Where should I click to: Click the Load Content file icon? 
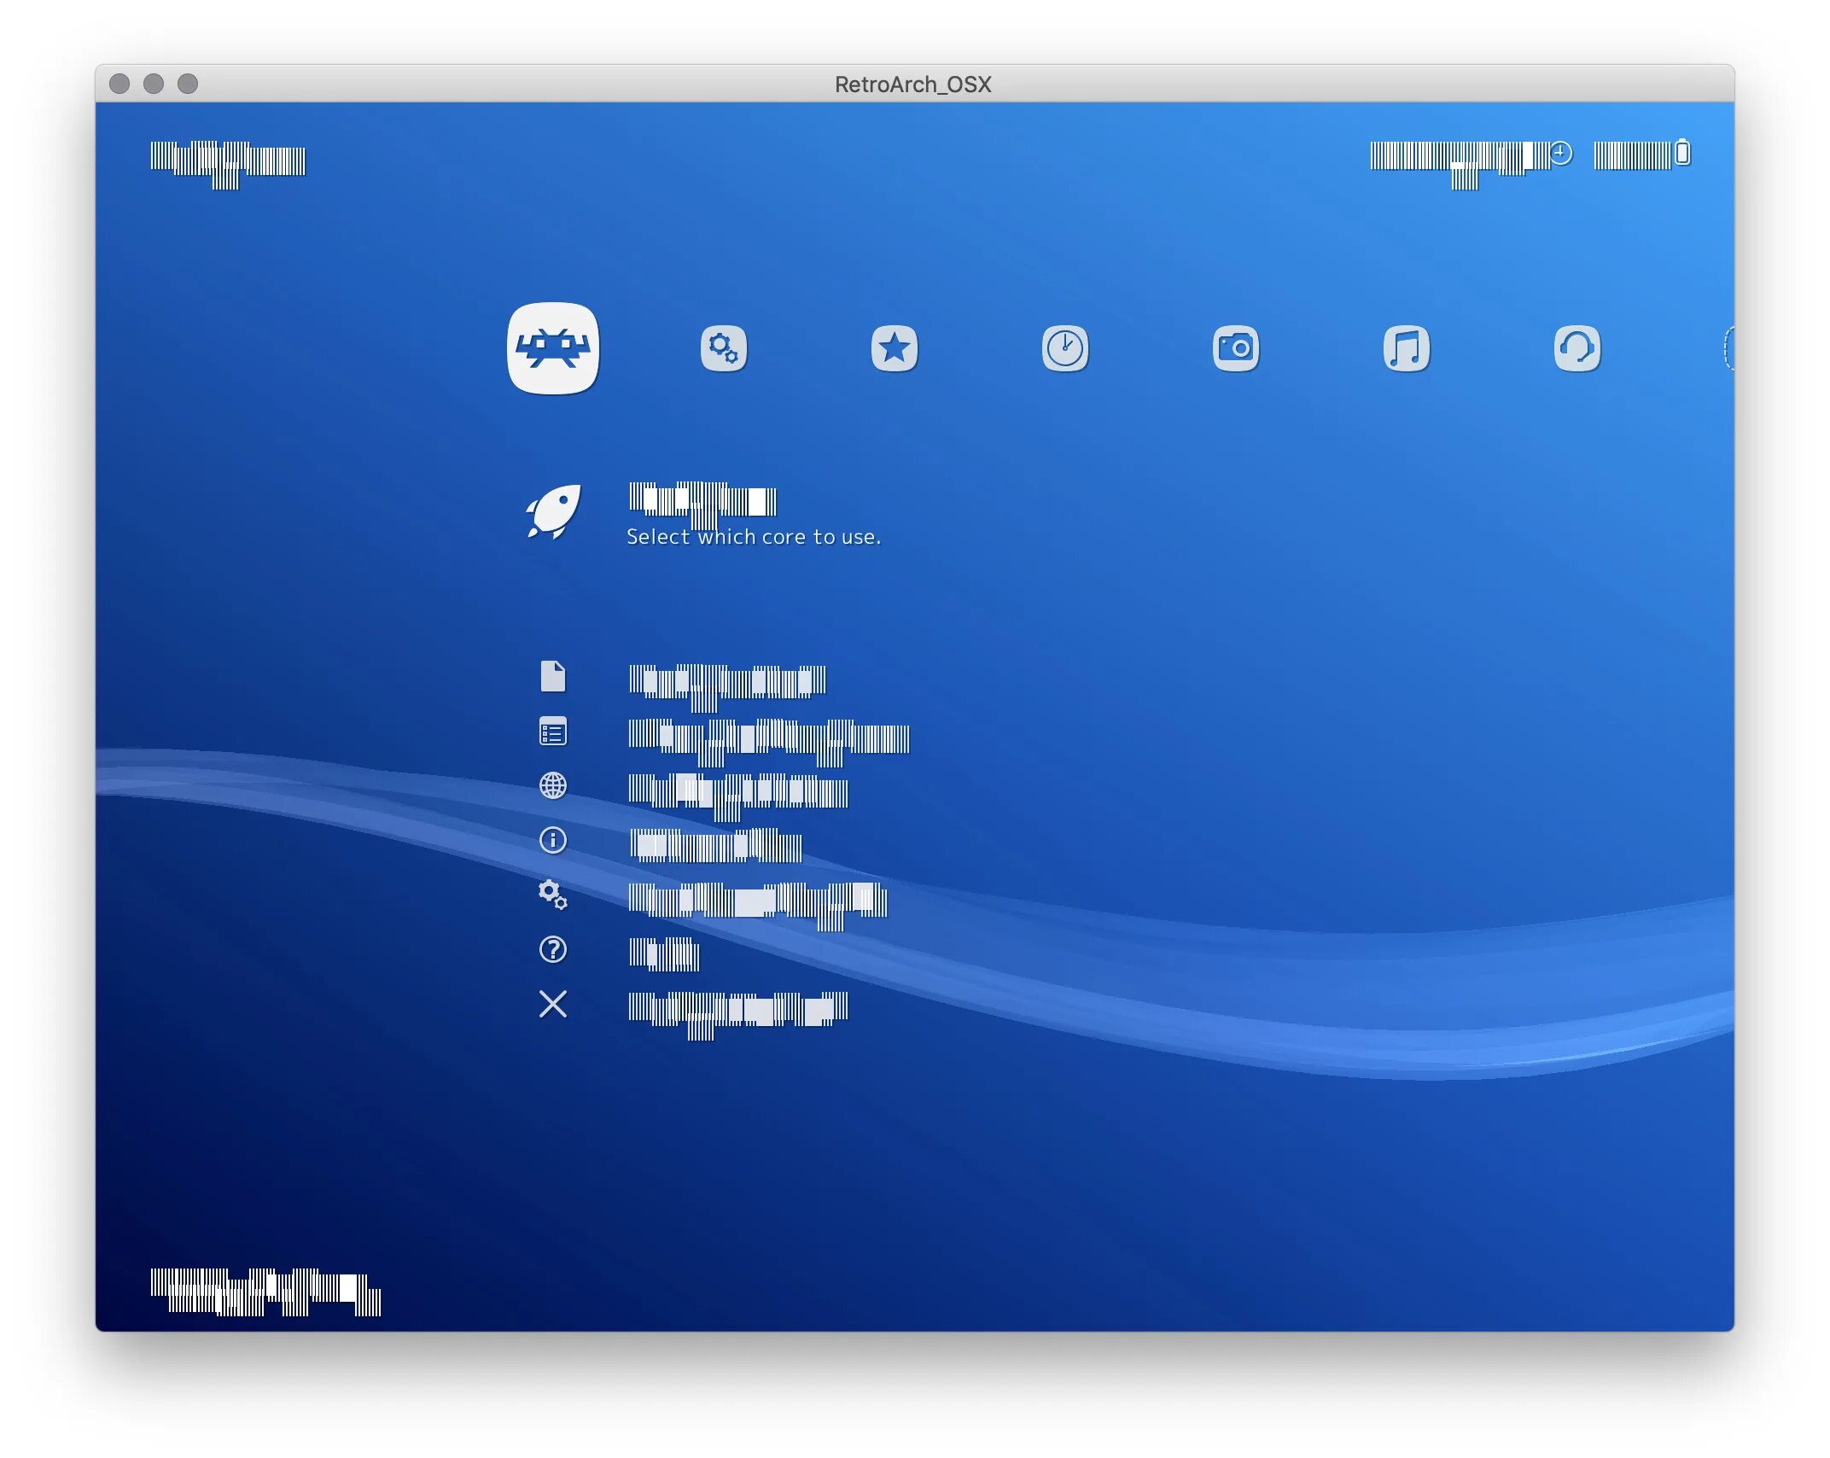coord(553,676)
